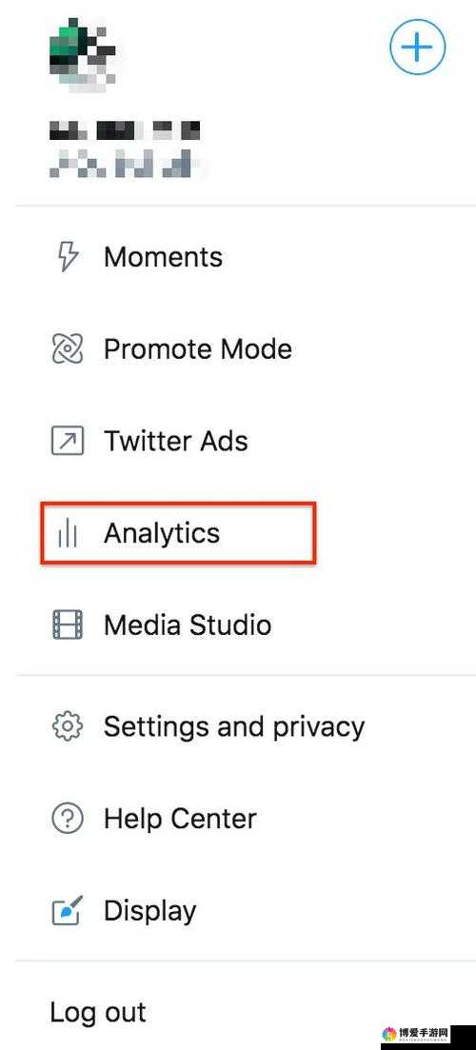Go to Settings and privacy
This screenshot has width=476, height=1050.
(234, 727)
